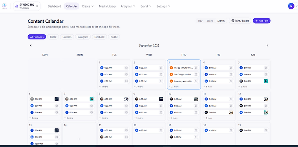Click image placeholder on Sept 2 2:00 PM post
Image resolution: width=298 pixels, height=147 pixels.
[x=161, y=81]
